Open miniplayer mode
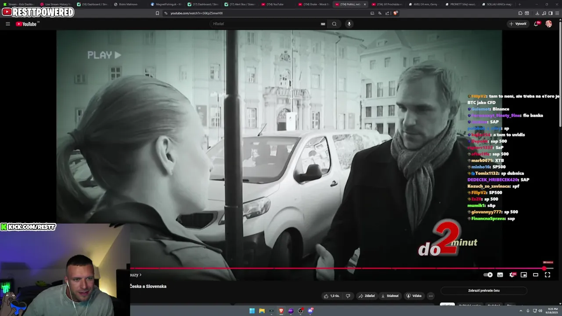The image size is (562, 316). coord(524,275)
